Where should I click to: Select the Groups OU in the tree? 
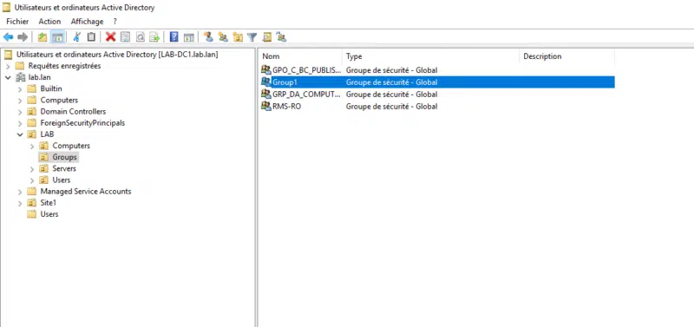point(64,157)
